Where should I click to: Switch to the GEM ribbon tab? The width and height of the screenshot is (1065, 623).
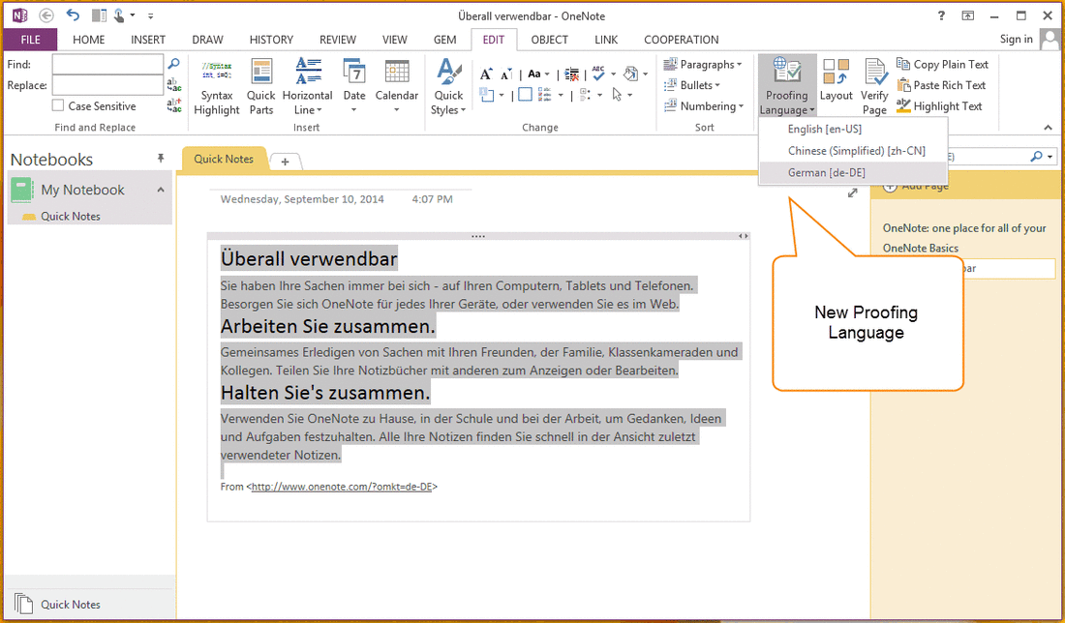tap(445, 40)
